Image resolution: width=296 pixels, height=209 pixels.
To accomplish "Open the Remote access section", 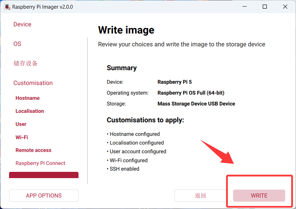I will pyautogui.click(x=33, y=150).
